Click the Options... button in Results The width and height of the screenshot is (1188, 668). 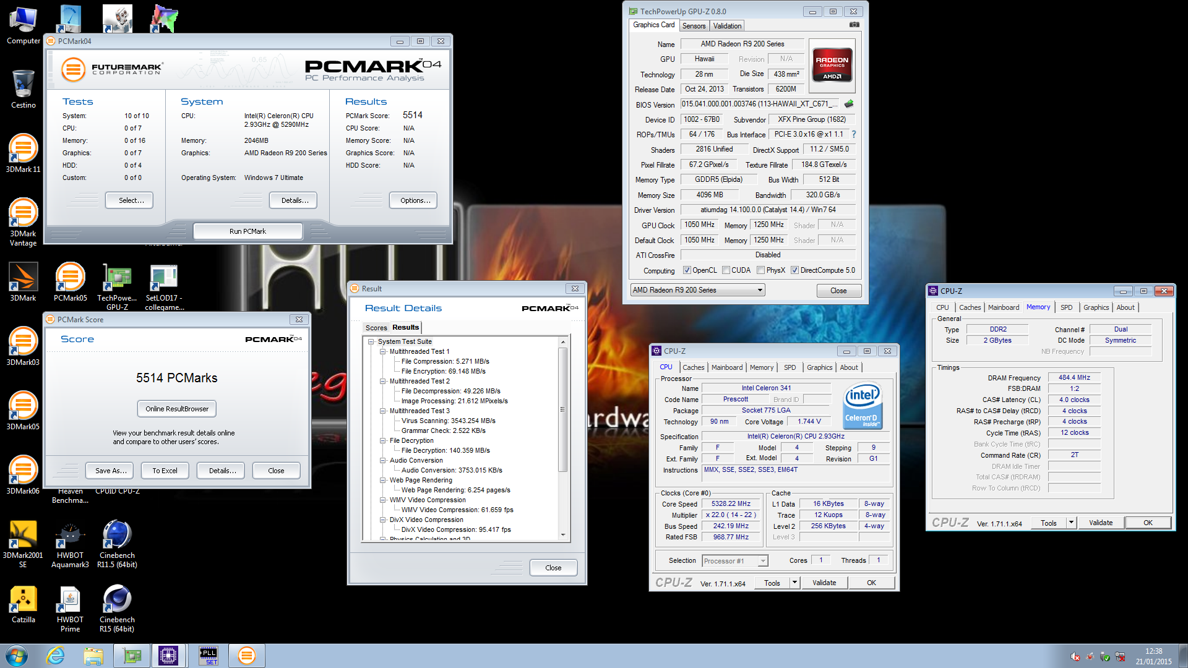(x=413, y=200)
